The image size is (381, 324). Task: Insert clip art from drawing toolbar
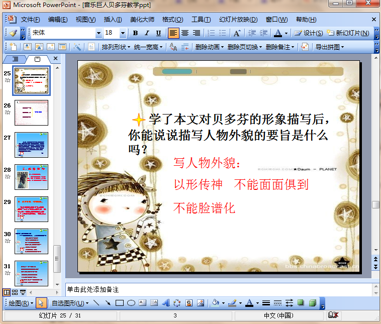pyautogui.click(x=189, y=302)
